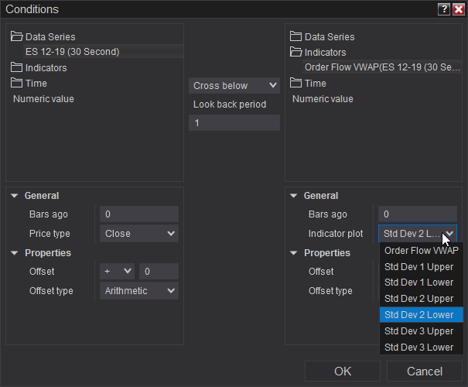Choose Order Flow VWAP from the list
The height and width of the screenshot is (387, 468).
click(x=421, y=250)
